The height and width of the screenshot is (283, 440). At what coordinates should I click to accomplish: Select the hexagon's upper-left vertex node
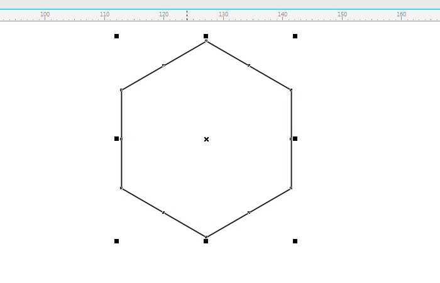pos(121,90)
